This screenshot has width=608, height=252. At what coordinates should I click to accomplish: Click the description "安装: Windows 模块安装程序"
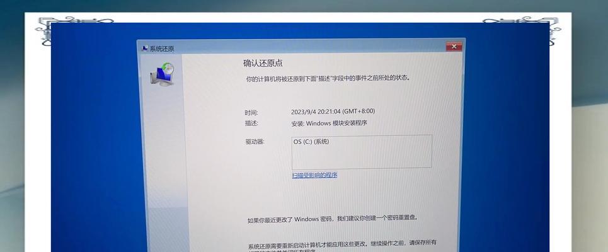click(x=330, y=123)
